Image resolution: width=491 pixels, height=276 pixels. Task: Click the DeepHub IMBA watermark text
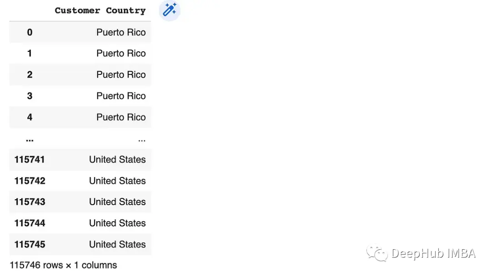click(433, 253)
